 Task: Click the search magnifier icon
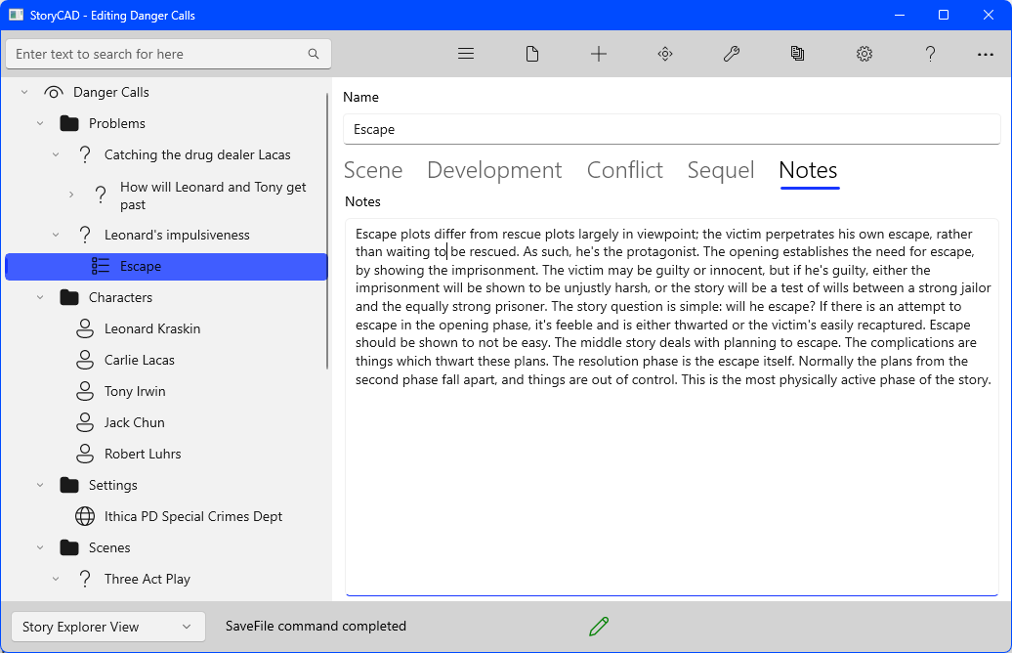pyautogui.click(x=314, y=54)
